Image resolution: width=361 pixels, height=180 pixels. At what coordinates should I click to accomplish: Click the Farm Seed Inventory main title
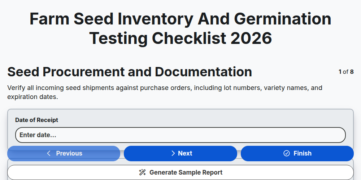180,28
